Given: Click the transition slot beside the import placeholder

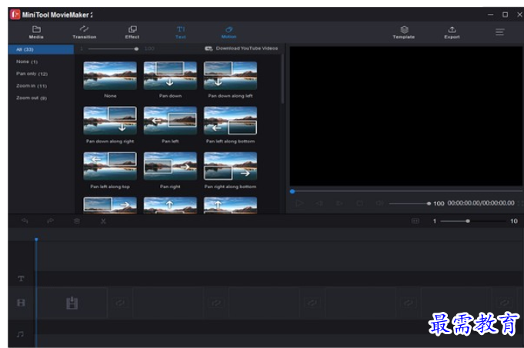Looking at the screenshot, I should coord(120,303).
